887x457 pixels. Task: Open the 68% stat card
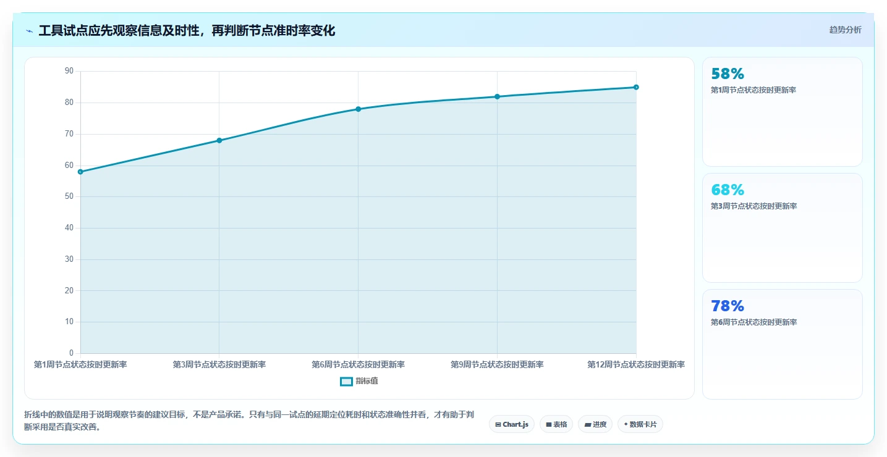[783, 228]
